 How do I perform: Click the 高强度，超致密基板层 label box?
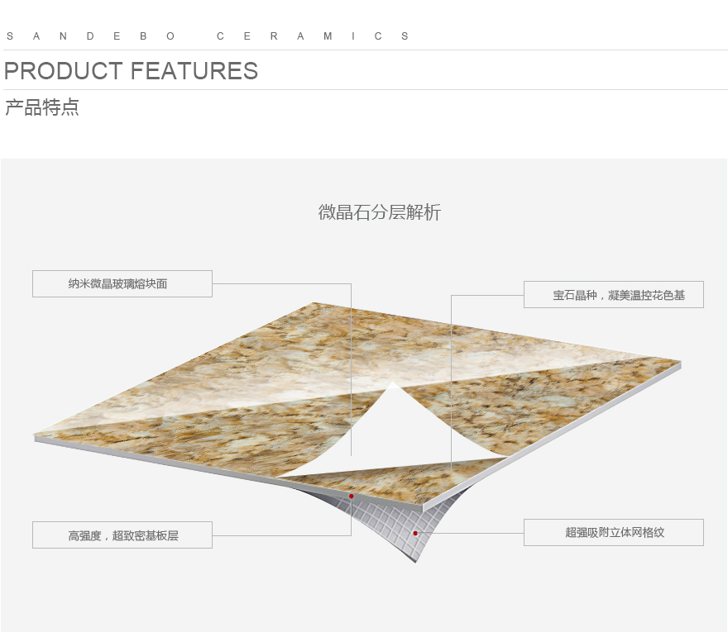122,535
